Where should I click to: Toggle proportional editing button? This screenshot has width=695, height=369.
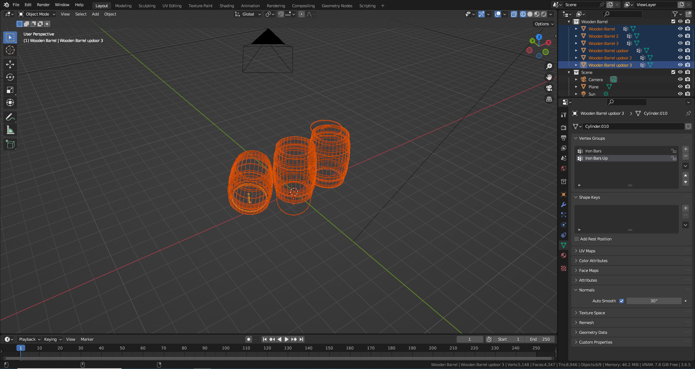[x=302, y=14]
